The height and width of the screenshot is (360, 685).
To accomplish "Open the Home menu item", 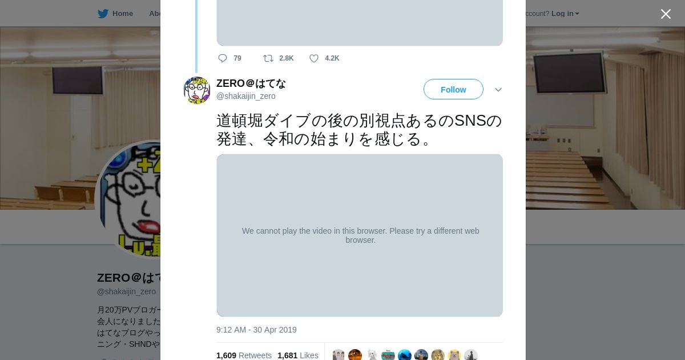I will pos(123,14).
